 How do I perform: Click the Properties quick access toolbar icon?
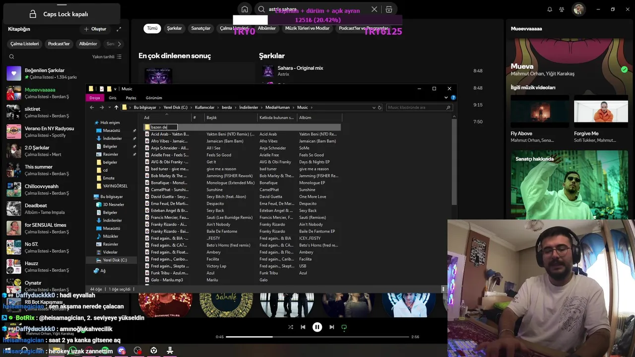click(x=102, y=89)
